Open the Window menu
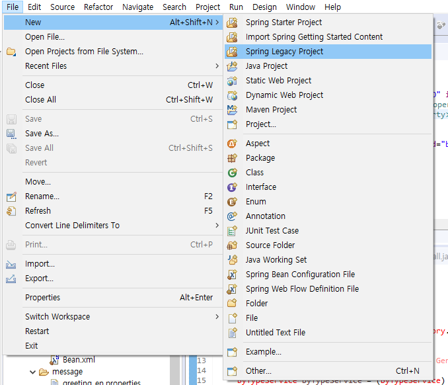The image size is (448, 385). tap(301, 7)
